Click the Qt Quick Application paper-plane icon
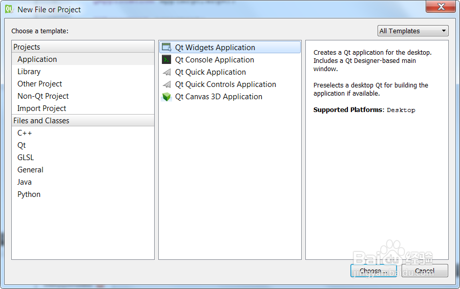 pyautogui.click(x=166, y=72)
